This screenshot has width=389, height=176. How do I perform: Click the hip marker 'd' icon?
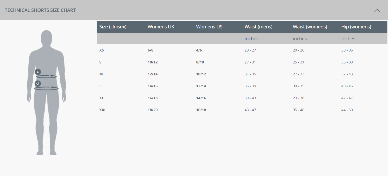click(38, 84)
